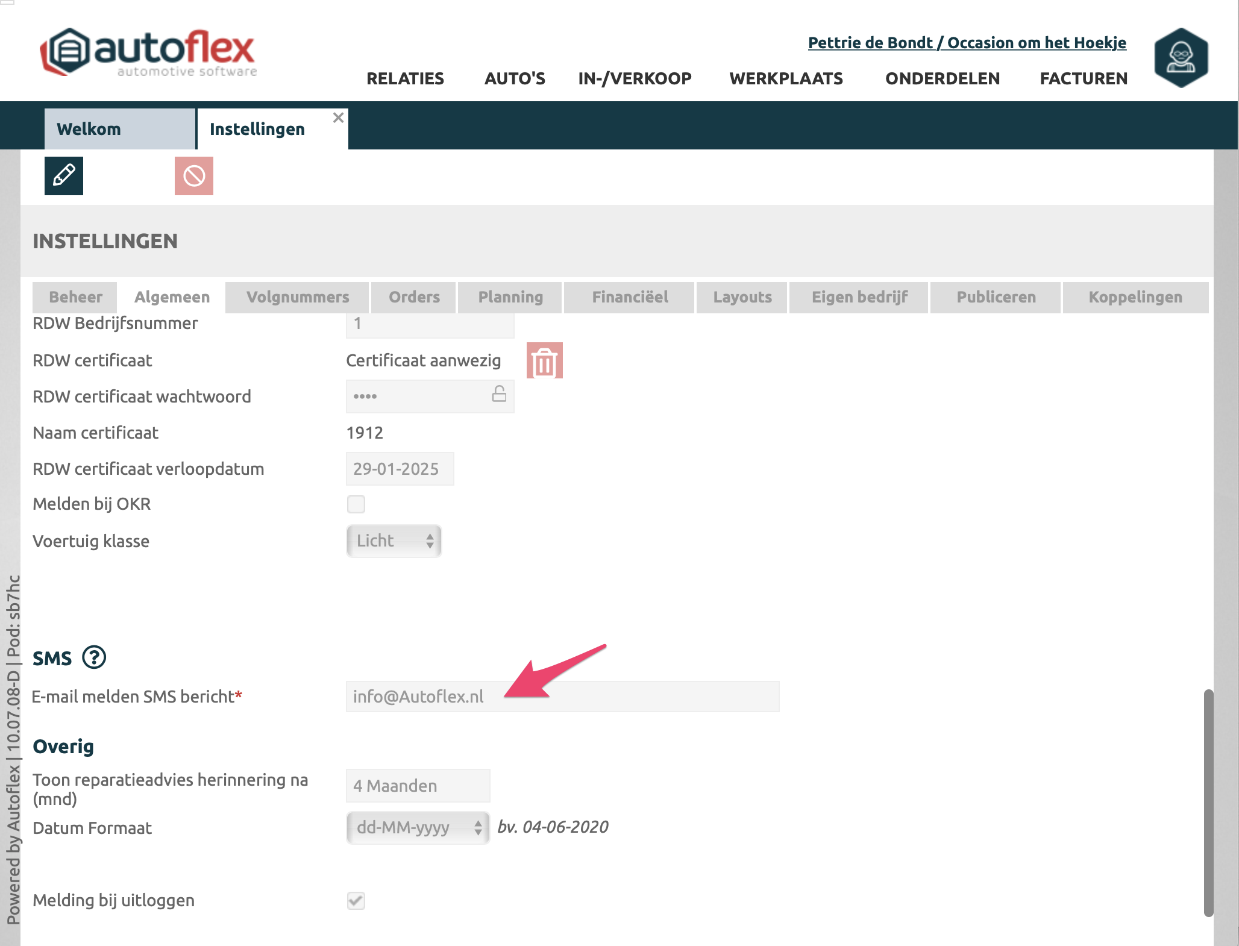This screenshot has height=946, width=1239.
Task: Click the red cancel icon
Action: pyautogui.click(x=194, y=176)
